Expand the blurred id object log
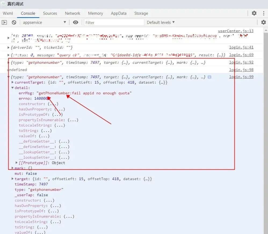 8,38
